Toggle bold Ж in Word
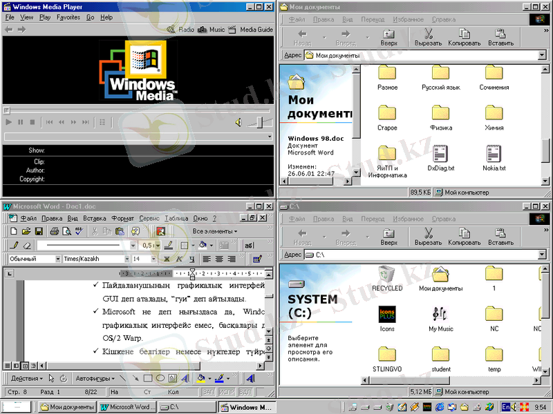553x414 pixels. 167,259
